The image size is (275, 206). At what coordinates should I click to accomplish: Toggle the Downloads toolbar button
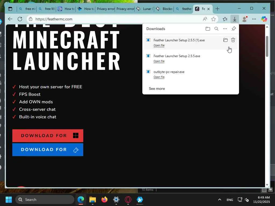(x=234, y=19)
